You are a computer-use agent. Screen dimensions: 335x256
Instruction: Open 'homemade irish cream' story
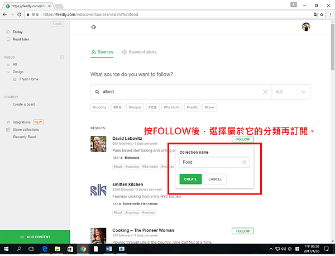click(140, 204)
